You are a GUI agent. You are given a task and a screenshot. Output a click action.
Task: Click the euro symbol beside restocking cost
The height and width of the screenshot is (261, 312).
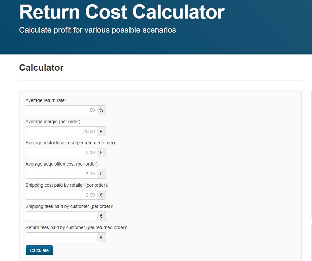click(x=101, y=152)
